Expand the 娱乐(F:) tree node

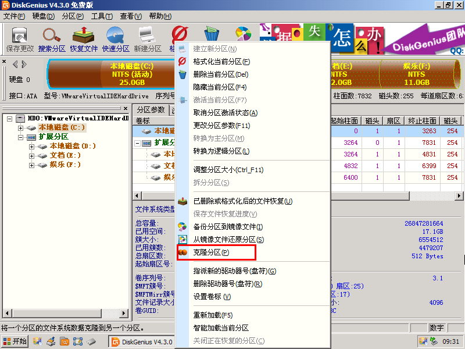click(x=31, y=165)
